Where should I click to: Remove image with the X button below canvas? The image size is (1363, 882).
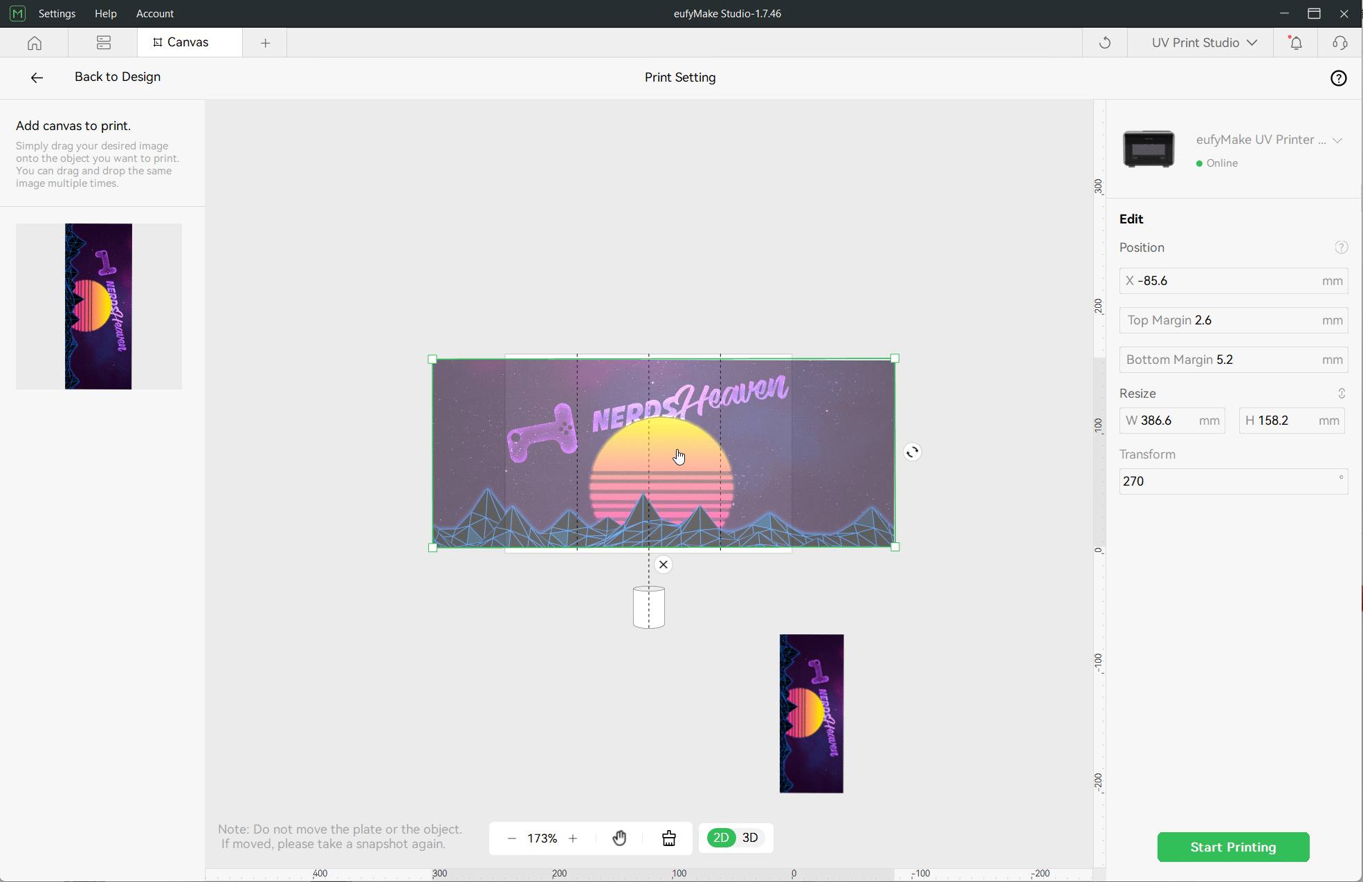[x=663, y=564]
